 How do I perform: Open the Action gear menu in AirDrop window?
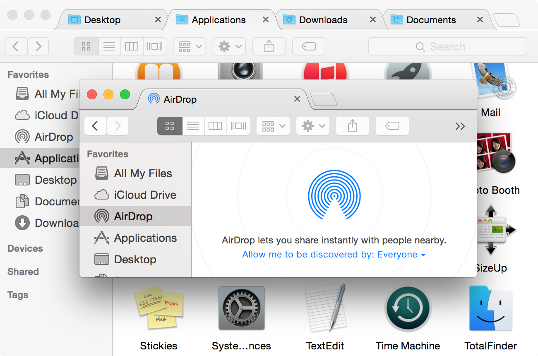click(x=312, y=126)
